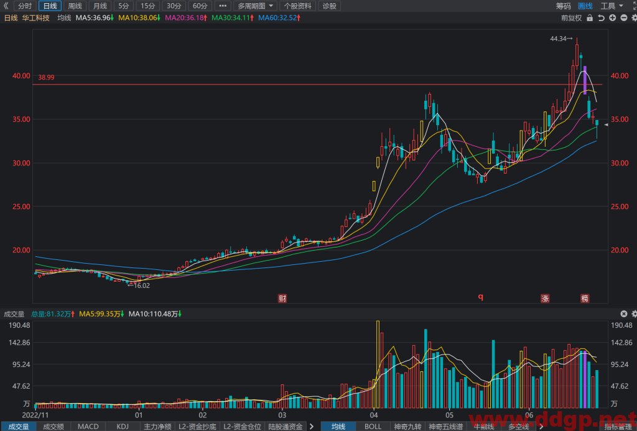Switch to the 60分 minute period
The height and width of the screenshot is (431, 637).
pyautogui.click(x=200, y=6)
